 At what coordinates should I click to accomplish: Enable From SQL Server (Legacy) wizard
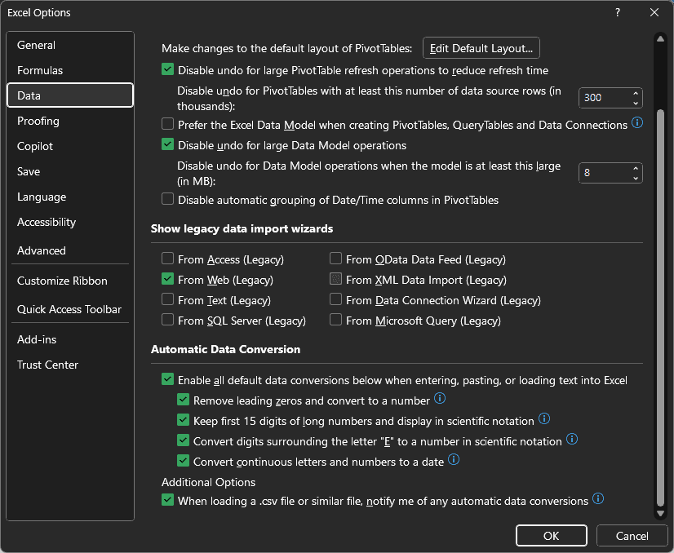click(167, 320)
